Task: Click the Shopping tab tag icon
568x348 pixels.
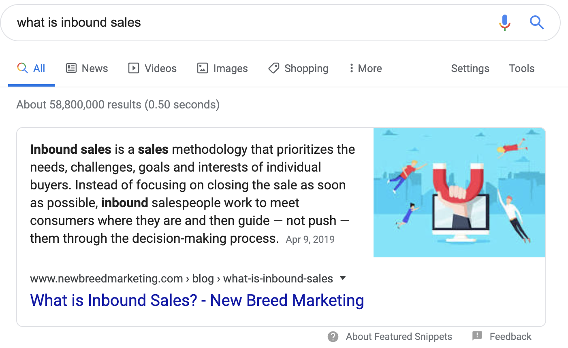Action: (x=274, y=68)
